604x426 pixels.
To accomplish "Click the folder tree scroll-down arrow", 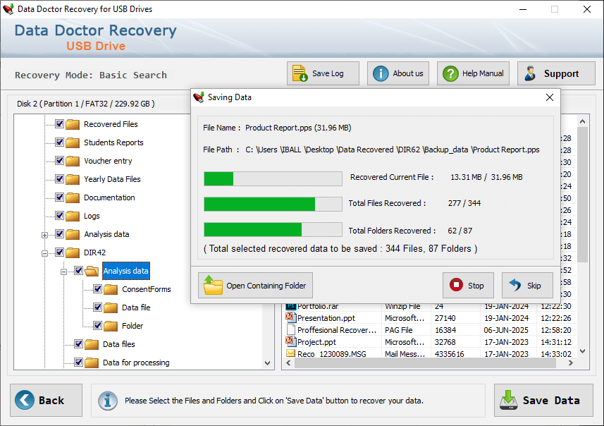I will point(268,363).
